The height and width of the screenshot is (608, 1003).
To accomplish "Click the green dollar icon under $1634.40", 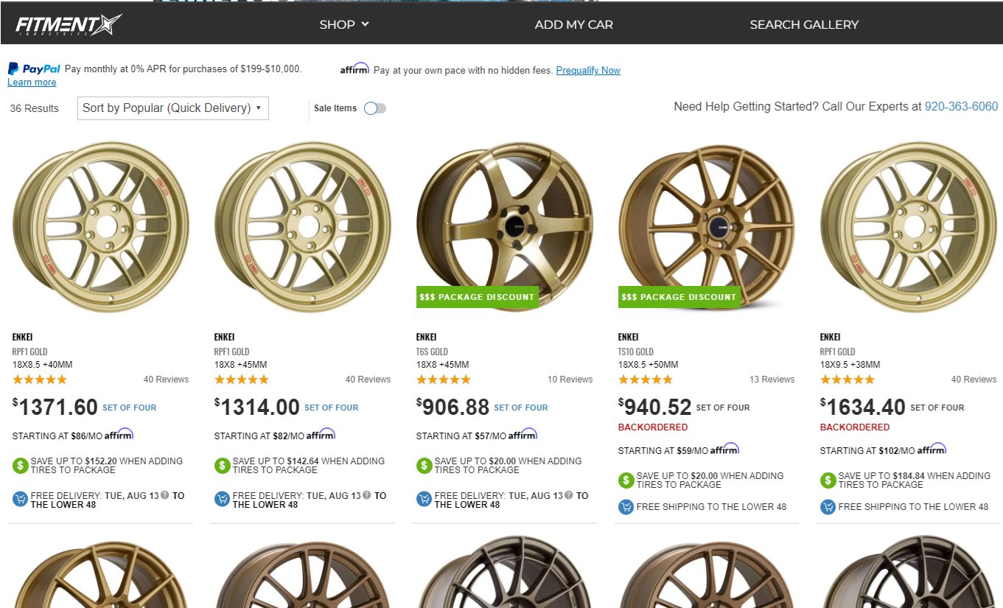I will click(828, 481).
